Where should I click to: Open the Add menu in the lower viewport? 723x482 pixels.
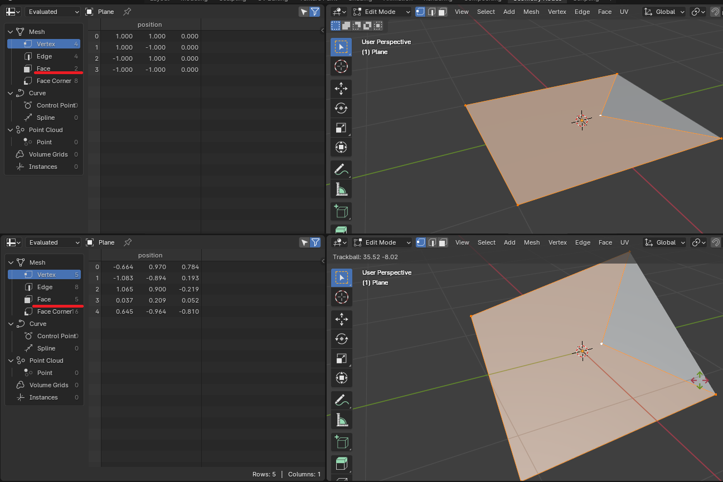510,242
